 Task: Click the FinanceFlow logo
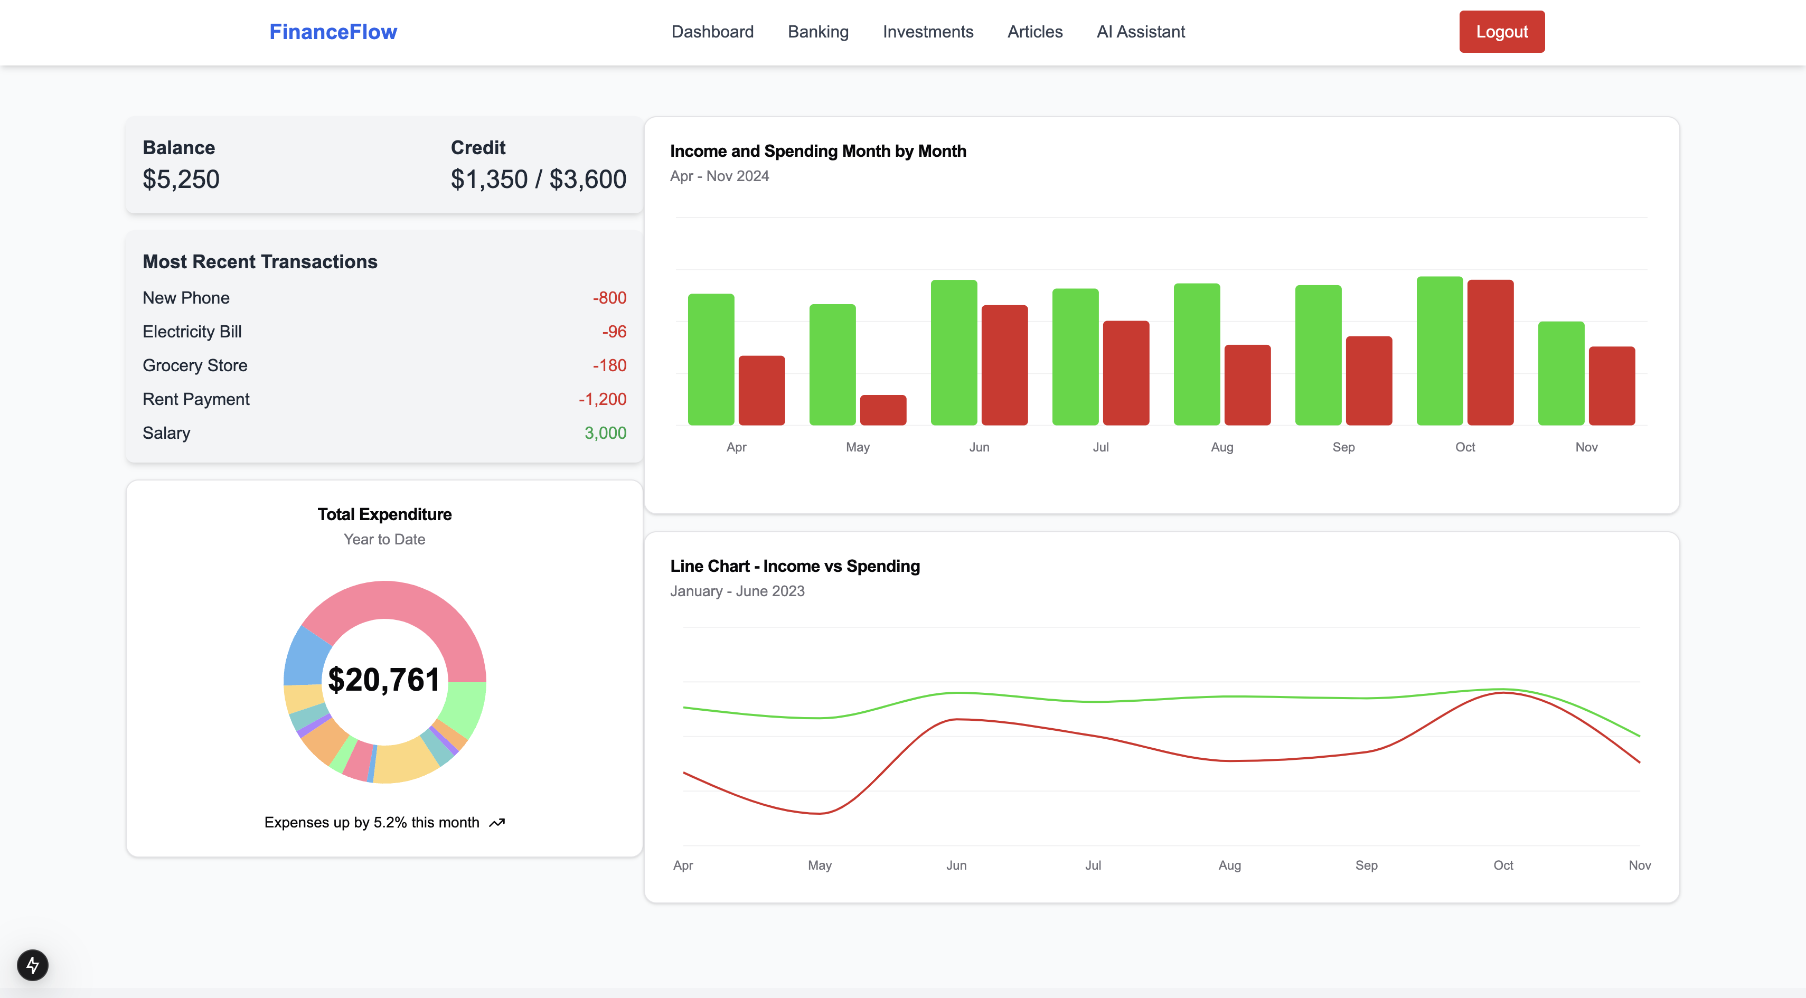[333, 32]
